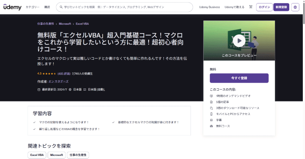Open instructor オンサタデーズ link
Viewport: 305px width, 159px height.
click(59, 81)
